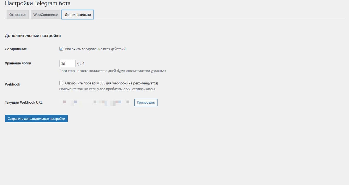Click the log auto-deletion description text
This screenshot has height=185, width=349.
112,71
